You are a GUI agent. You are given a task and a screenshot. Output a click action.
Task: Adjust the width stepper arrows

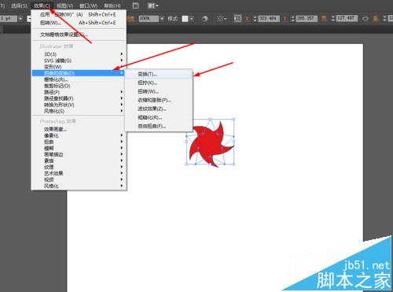tap(332, 18)
